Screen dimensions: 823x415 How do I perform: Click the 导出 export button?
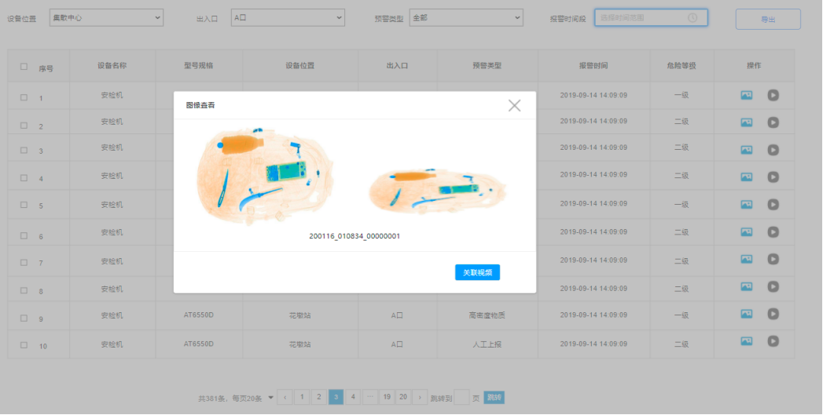(x=768, y=20)
